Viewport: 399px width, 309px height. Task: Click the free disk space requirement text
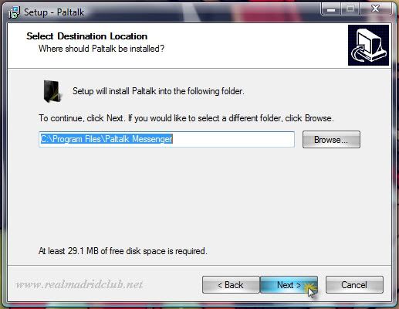pyautogui.click(x=123, y=251)
